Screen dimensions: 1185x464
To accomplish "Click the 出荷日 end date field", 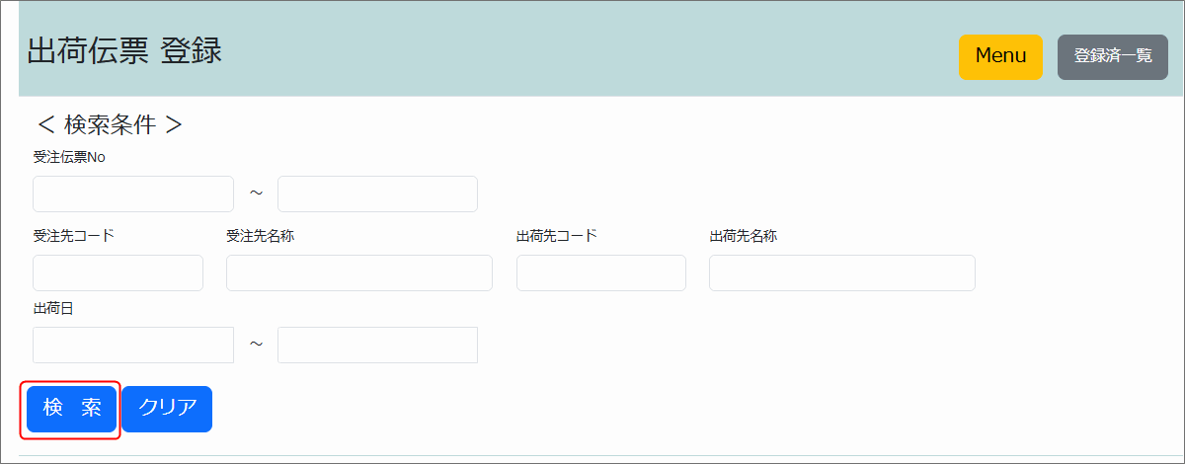I will click(377, 345).
